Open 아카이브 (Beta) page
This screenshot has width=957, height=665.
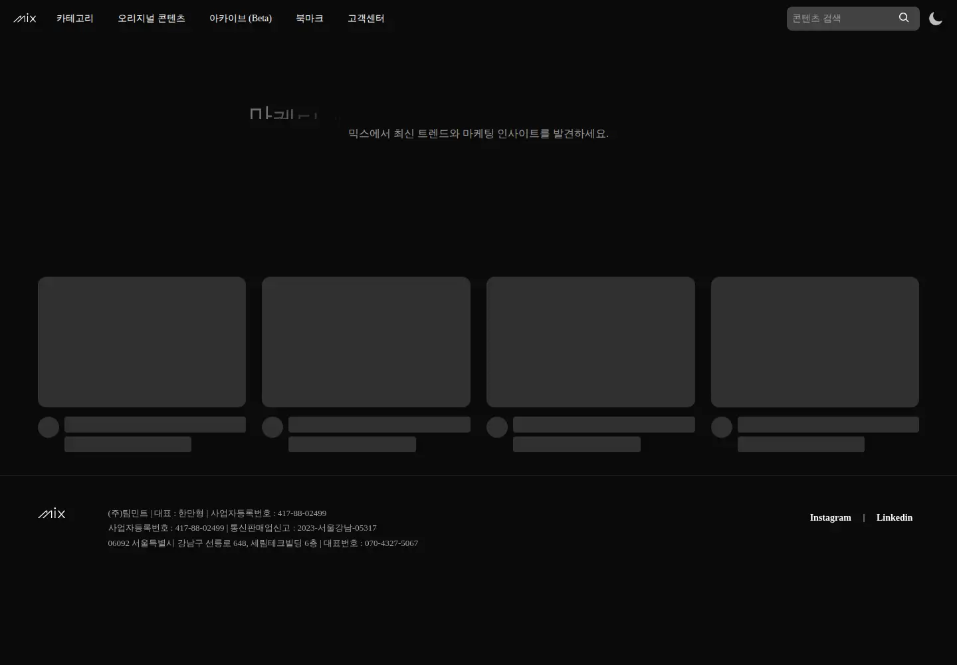[241, 19]
